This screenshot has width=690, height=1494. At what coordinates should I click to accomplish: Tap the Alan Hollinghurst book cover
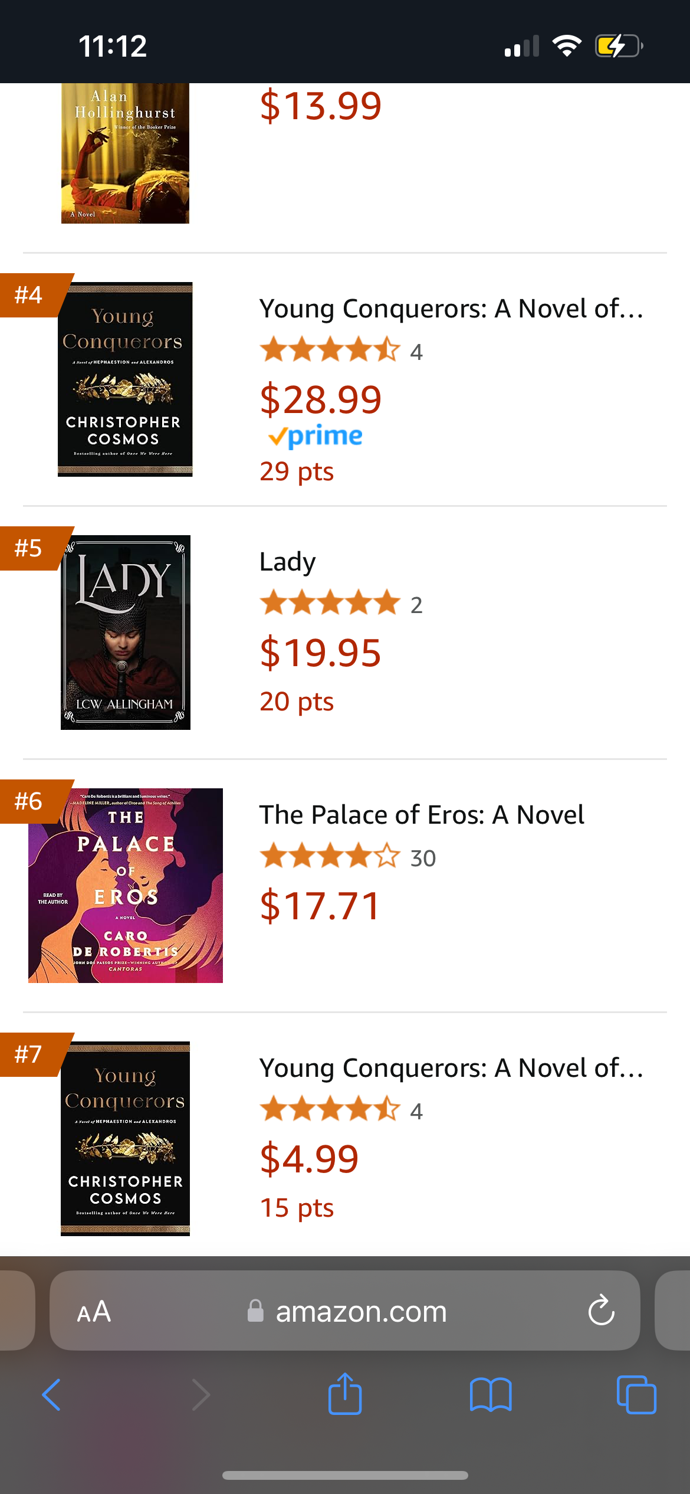(125, 153)
